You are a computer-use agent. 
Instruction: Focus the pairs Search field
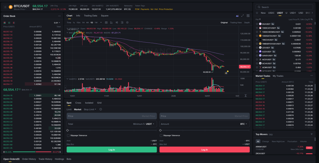click(284, 7)
